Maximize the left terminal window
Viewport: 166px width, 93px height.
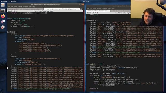click(81, 4)
